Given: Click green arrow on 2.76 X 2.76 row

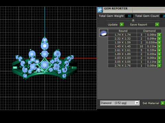Looking at the screenshot, I should [159, 66].
